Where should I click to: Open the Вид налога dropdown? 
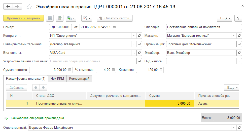point(239,61)
